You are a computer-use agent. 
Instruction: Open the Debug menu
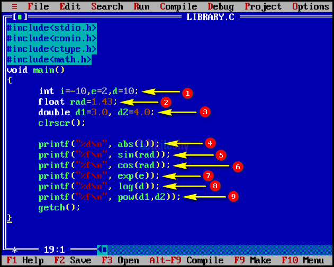221,6
